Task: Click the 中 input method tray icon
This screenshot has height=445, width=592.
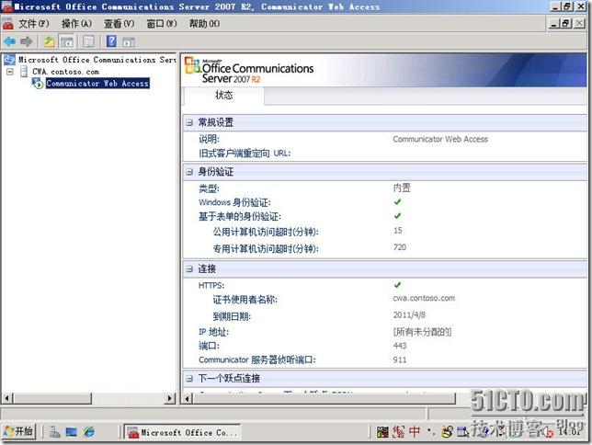Action: click(x=415, y=431)
